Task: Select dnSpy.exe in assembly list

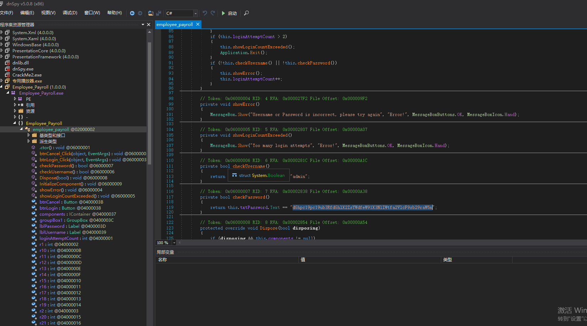Action: (x=23, y=69)
